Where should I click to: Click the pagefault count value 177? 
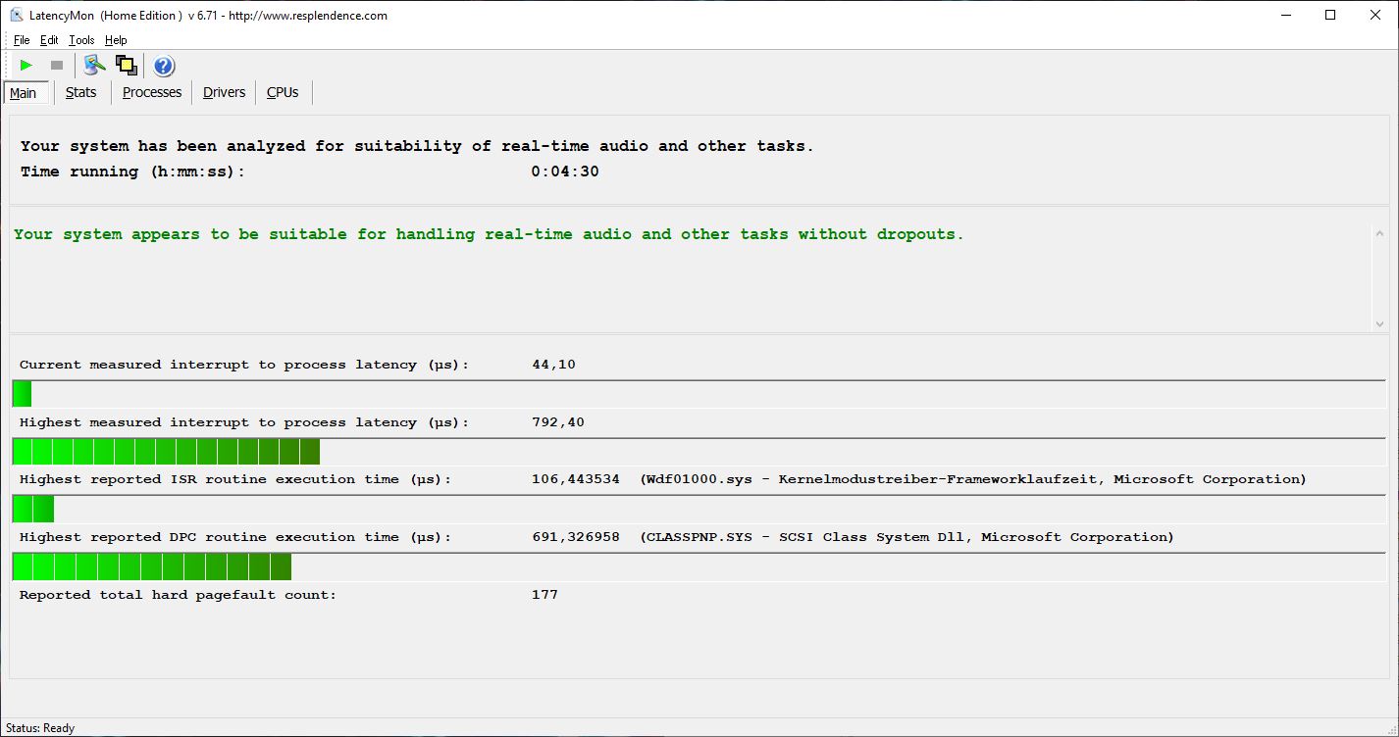pos(544,595)
